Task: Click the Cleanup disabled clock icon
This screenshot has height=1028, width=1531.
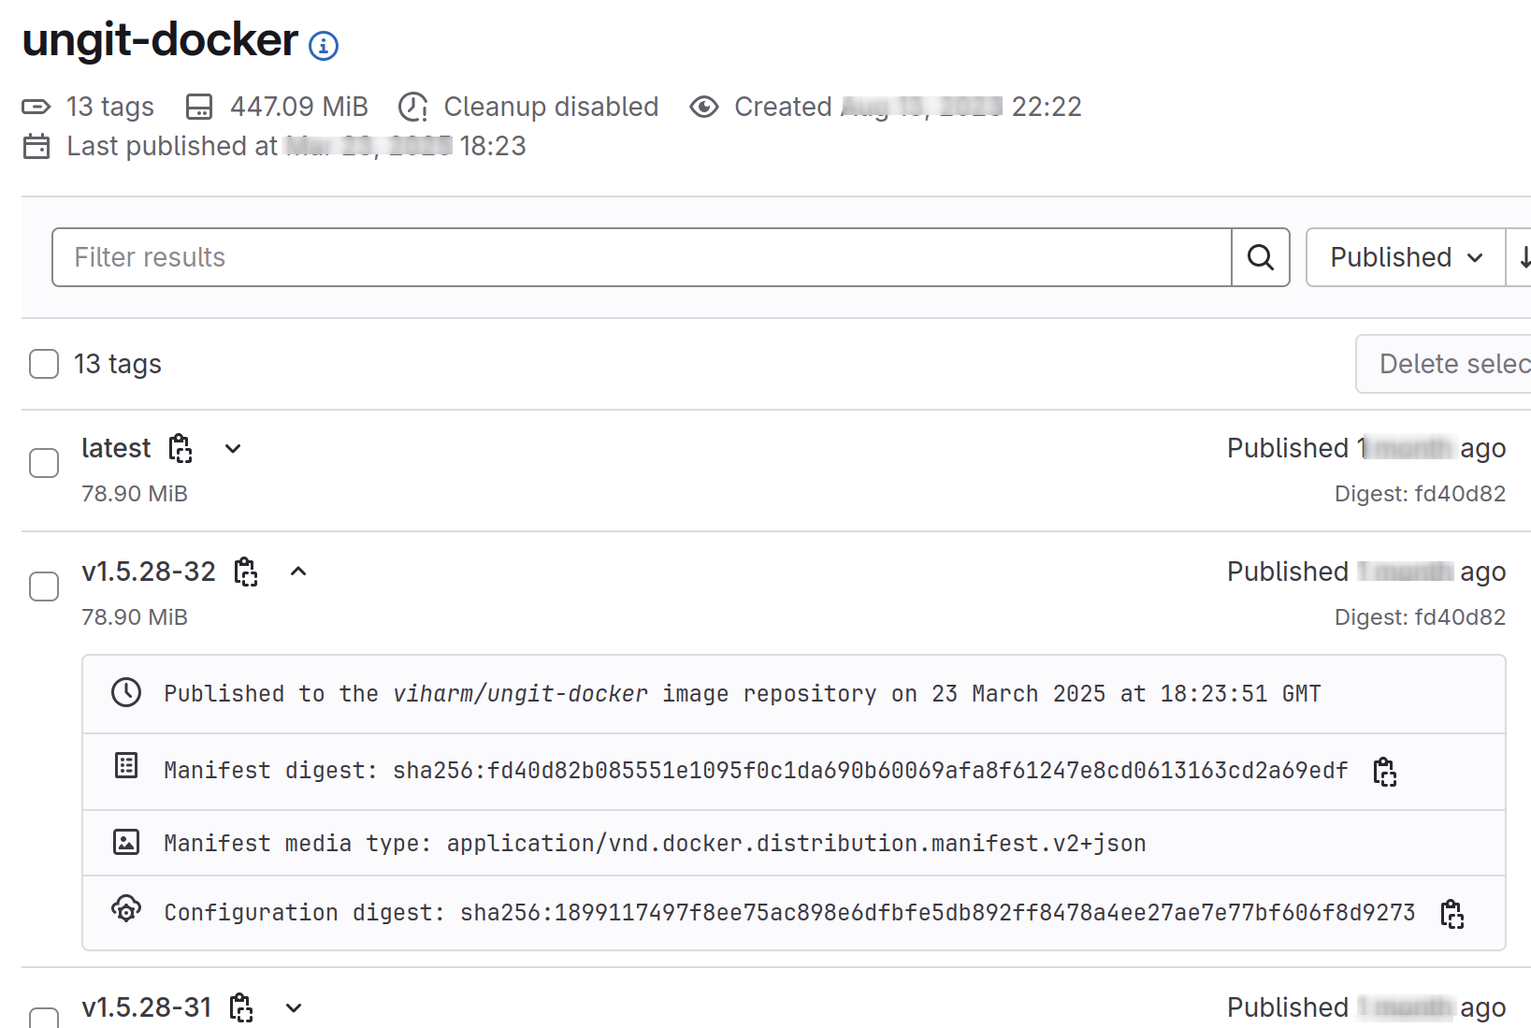Action: pos(412,107)
